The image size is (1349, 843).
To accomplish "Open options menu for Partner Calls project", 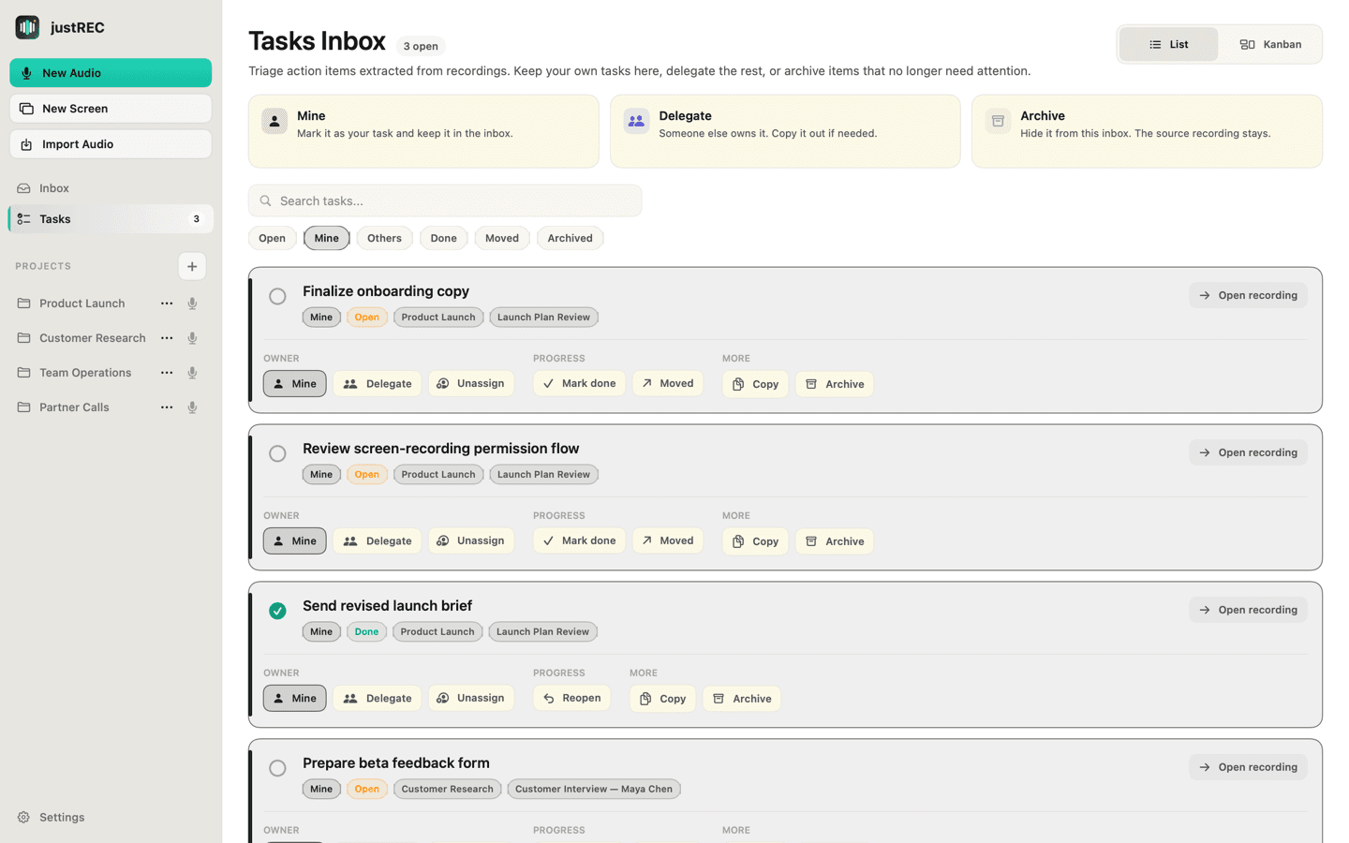I will point(167,407).
